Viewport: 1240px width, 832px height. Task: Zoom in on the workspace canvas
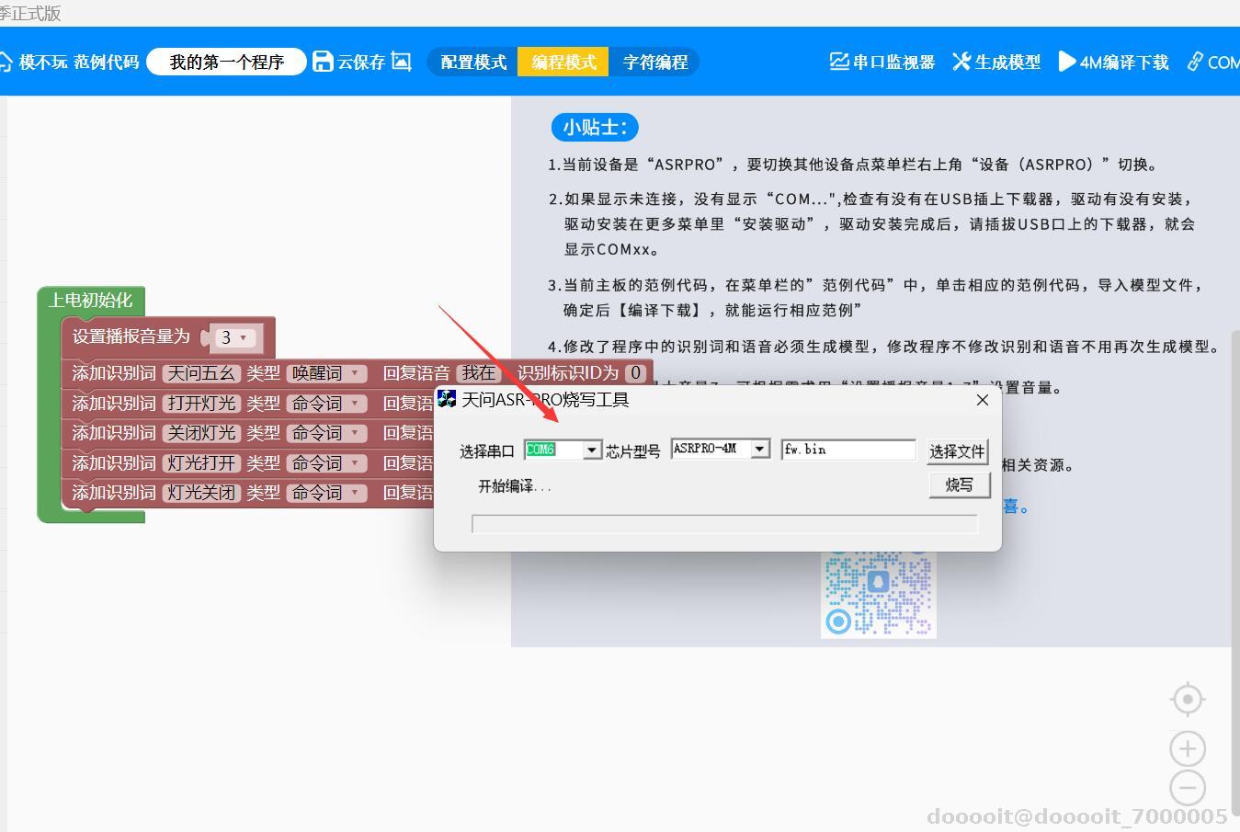pyautogui.click(x=1187, y=747)
